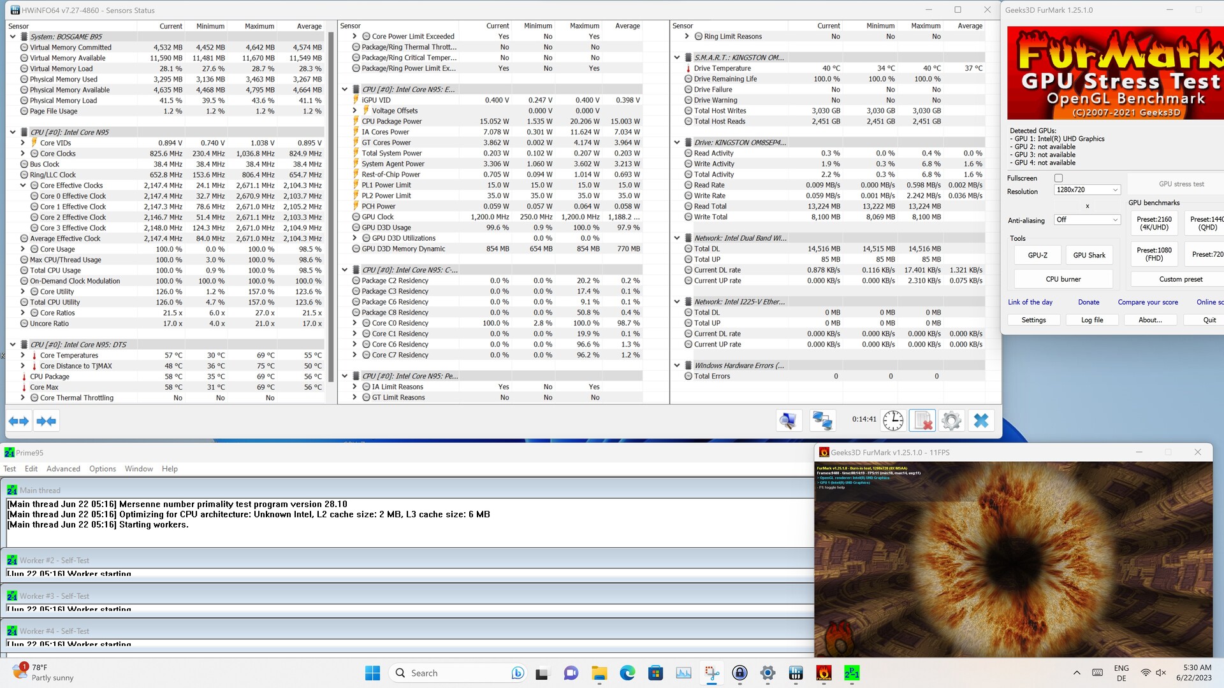
Task: Click the HWiNFO summary magnifier icon
Action: (x=788, y=420)
